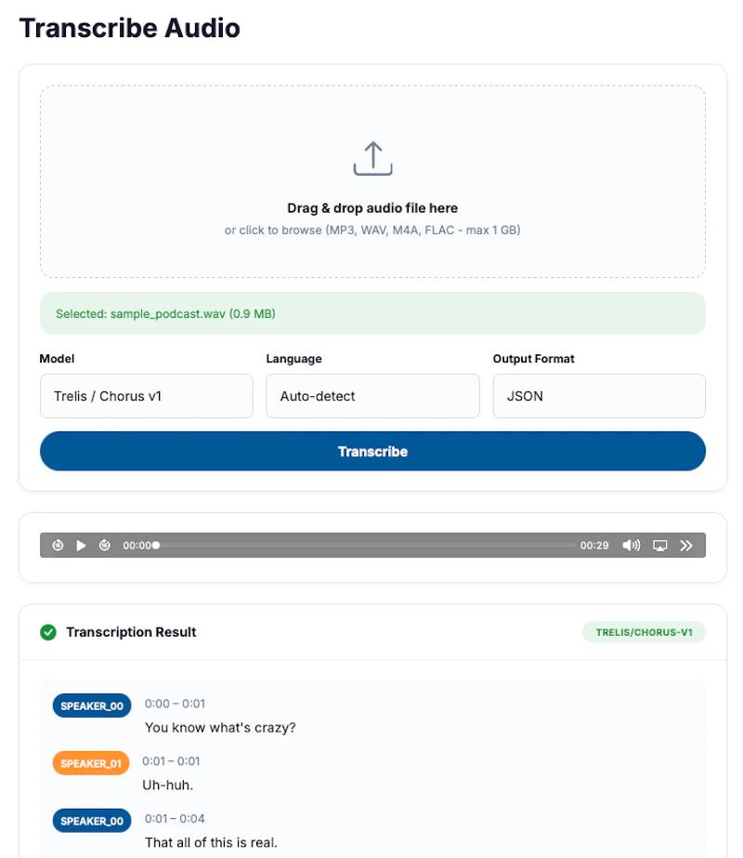Click the "You know what's crazy?" transcript line
This screenshot has width=743, height=858.
coord(220,728)
